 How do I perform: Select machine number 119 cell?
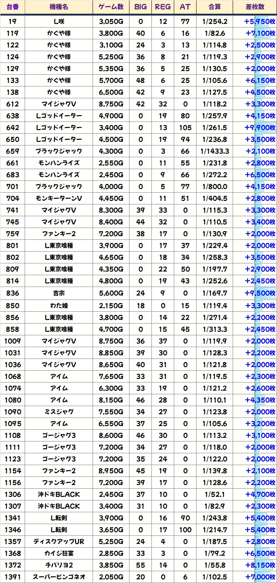pyautogui.click(x=13, y=33)
